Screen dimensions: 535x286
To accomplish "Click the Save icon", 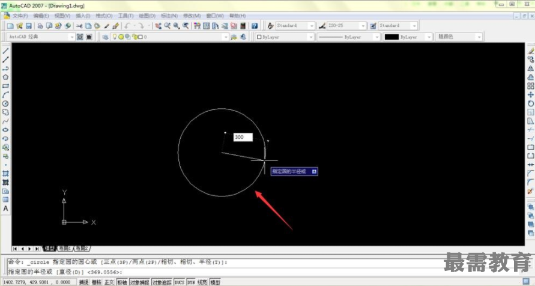I will [x=29, y=26].
